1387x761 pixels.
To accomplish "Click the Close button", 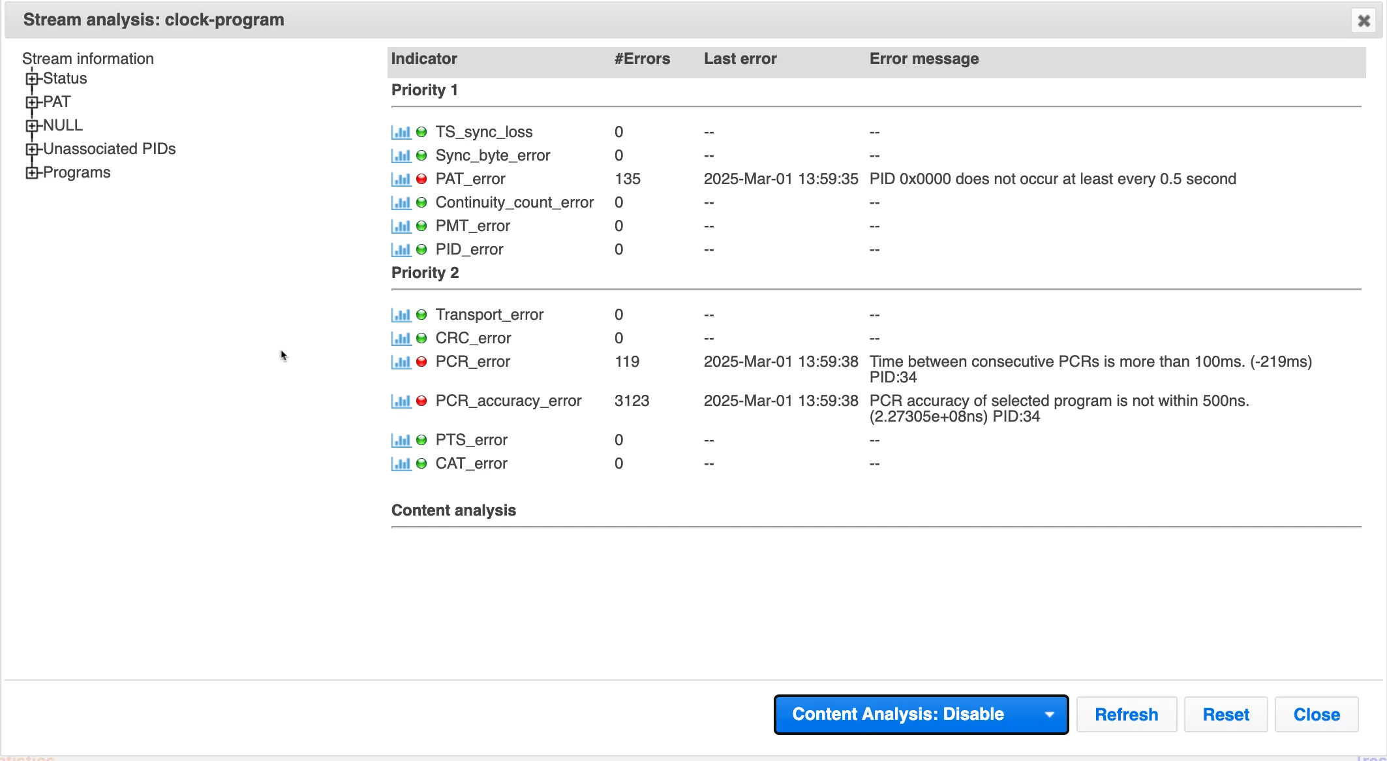I will click(1317, 715).
